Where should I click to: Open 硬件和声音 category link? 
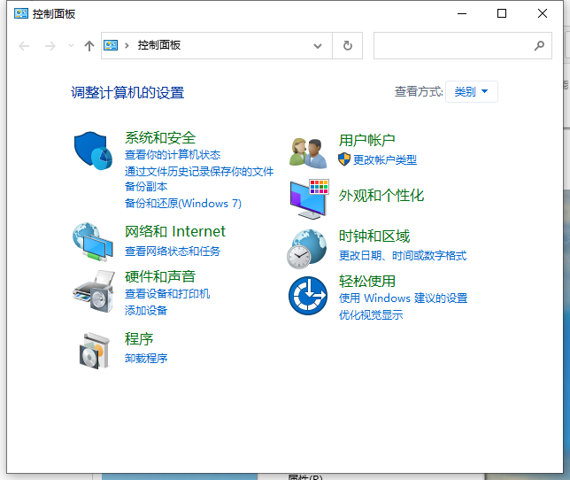(160, 276)
